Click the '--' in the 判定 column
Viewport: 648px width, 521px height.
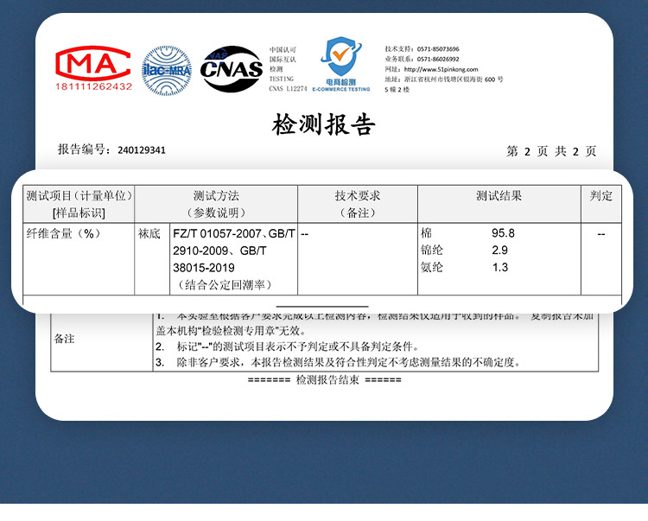[x=600, y=234]
